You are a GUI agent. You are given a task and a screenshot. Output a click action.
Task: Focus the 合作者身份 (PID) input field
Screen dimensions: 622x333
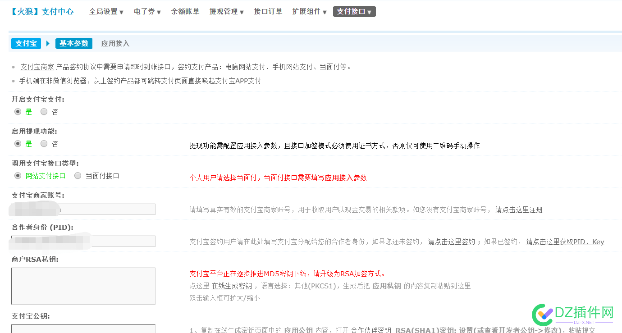point(83,241)
